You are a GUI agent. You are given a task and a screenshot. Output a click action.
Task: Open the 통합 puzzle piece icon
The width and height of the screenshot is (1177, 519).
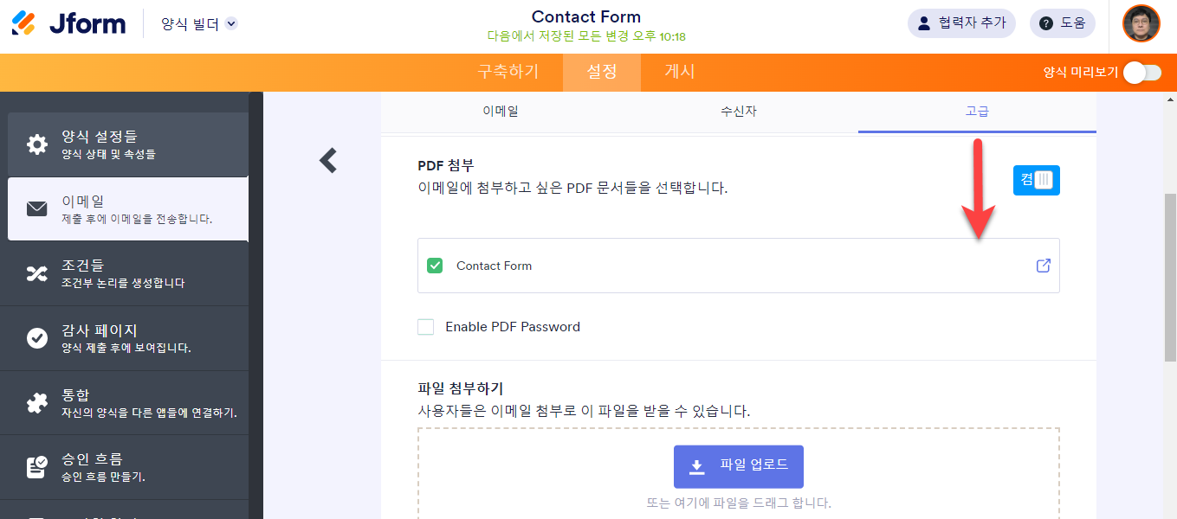point(36,403)
